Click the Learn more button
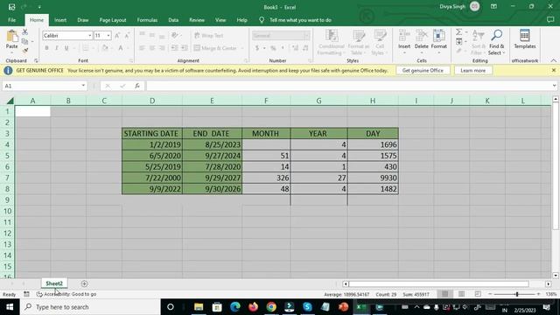The width and height of the screenshot is (560, 315). (x=472, y=70)
